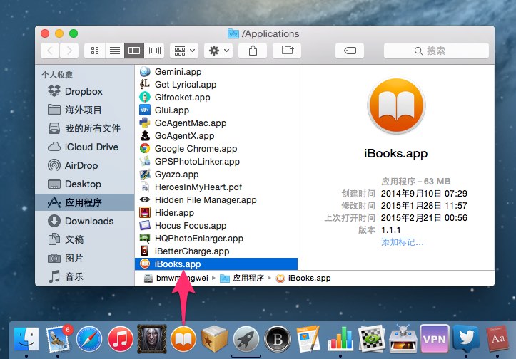This screenshot has height=359, width=516.
Task: Select Hidden File Manager.app in the list
Action: [216, 199]
